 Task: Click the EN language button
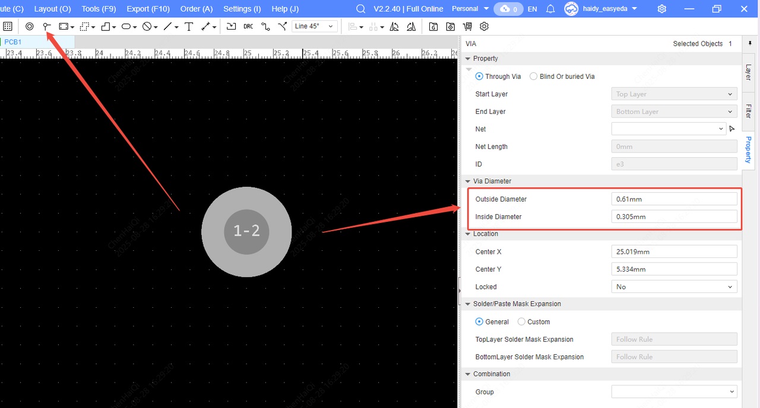(532, 9)
